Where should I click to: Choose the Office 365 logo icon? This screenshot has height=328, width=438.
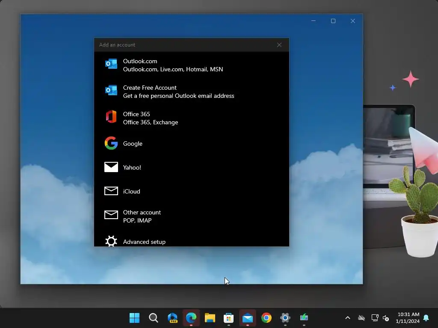point(111,117)
